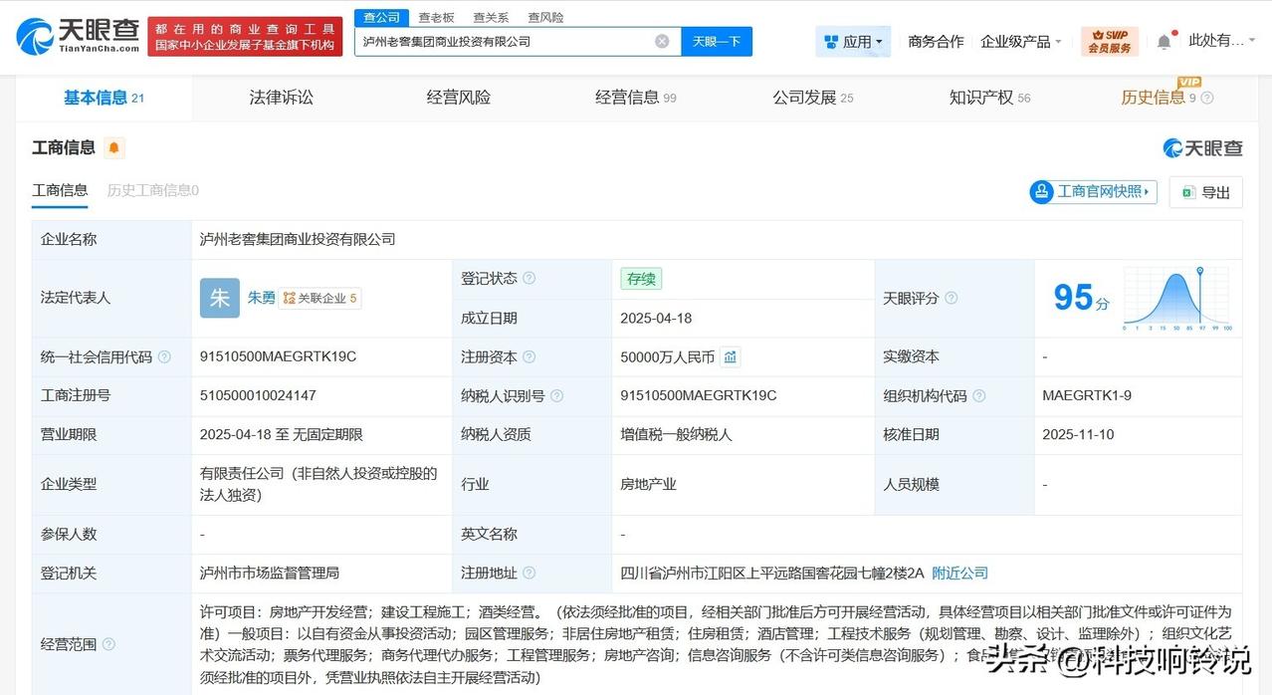
Task: Open the 此处有... account dropdown
Action: [x=1223, y=41]
